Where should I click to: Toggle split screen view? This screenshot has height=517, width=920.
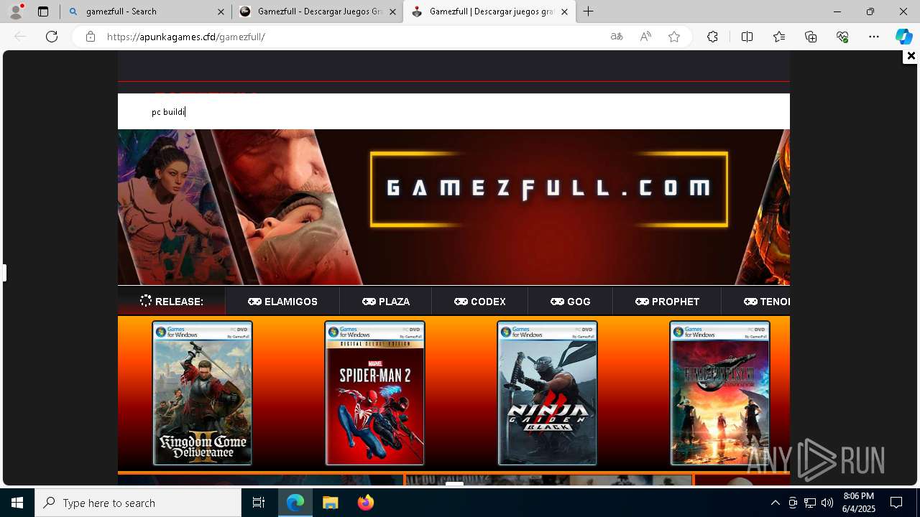(x=747, y=37)
